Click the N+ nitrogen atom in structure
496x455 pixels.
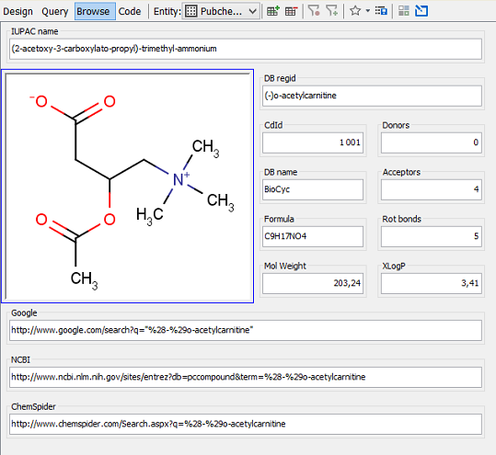point(180,179)
